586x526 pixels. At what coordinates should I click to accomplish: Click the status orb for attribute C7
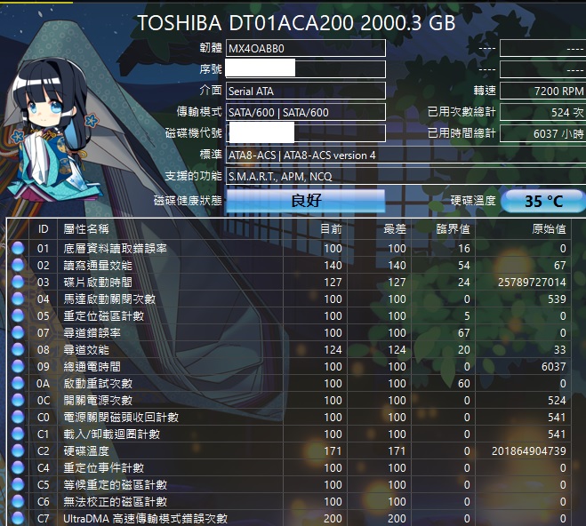tap(18, 518)
